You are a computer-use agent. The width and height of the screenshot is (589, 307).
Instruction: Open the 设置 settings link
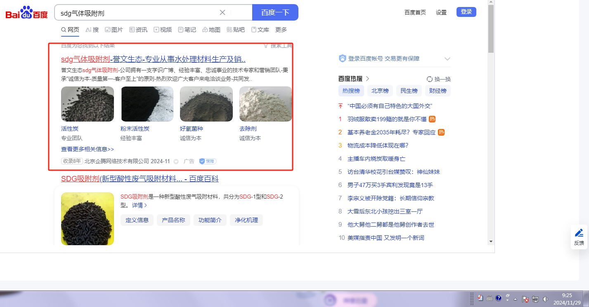tap(441, 12)
